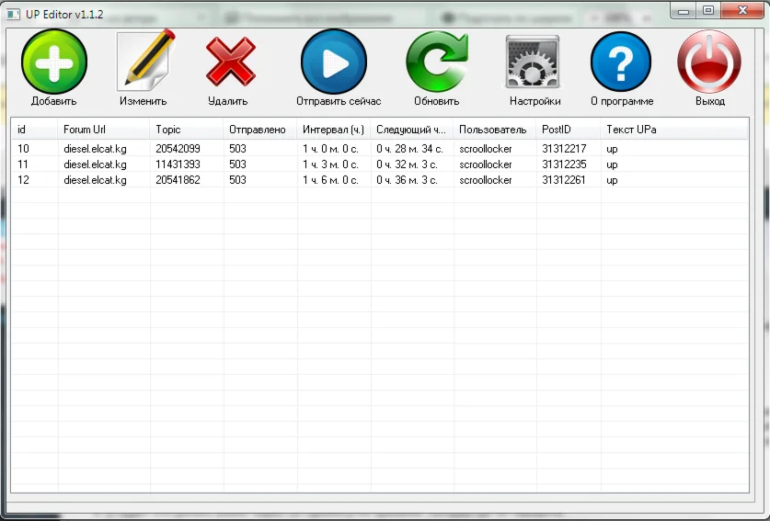Click topic value 20541862
Image resolution: width=770 pixels, height=521 pixels.
click(x=178, y=180)
